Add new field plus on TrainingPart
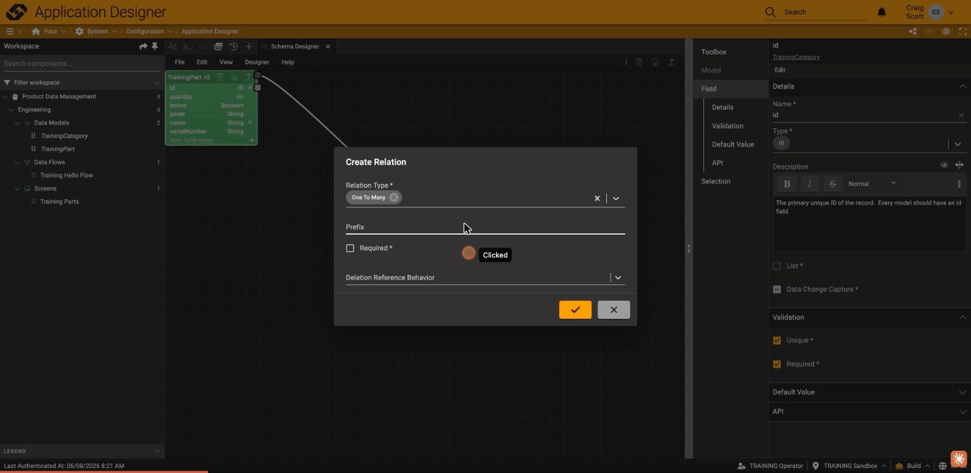Viewport: 971px width, 473px height. point(252,141)
